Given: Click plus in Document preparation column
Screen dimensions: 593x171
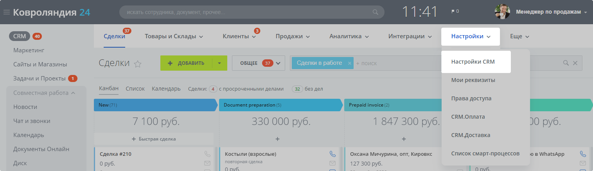Looking at the screenshot, I should (277, 139).
